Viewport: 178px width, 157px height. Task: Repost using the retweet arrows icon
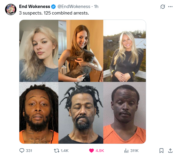click(57, 150)
